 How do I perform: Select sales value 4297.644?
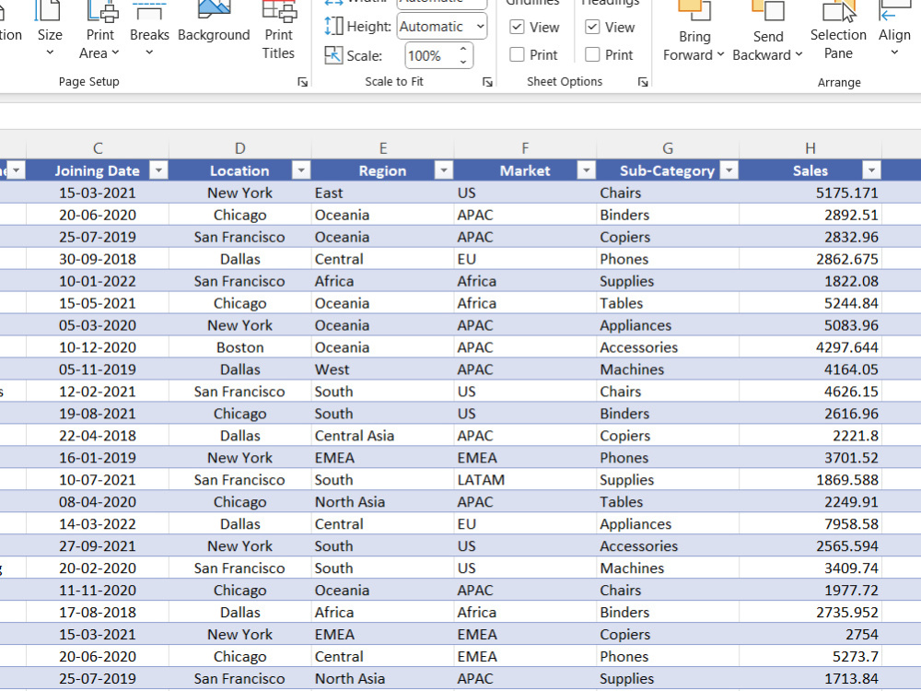point(810,347)
